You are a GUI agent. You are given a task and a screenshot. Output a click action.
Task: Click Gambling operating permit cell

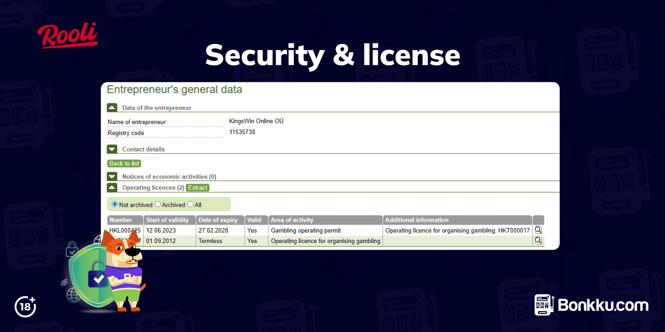[x=306, y=230]
